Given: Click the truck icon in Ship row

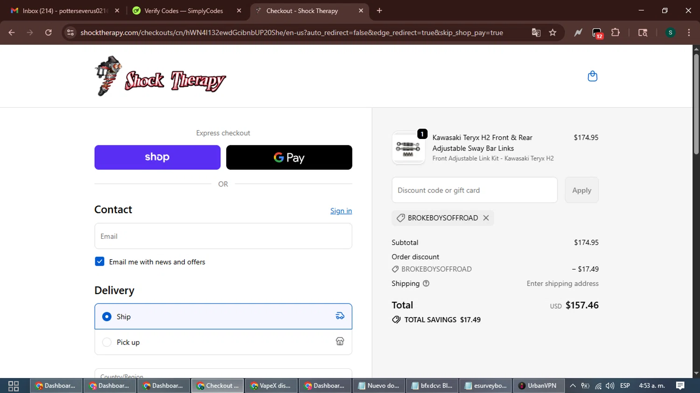Looking at the screenshot, I should pyautogui.click(x=340, y=316).
